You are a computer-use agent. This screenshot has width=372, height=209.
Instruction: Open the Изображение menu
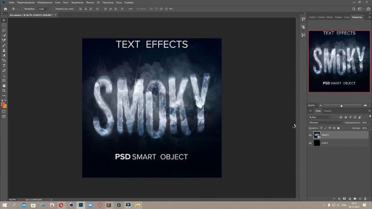tap(45, 2)
